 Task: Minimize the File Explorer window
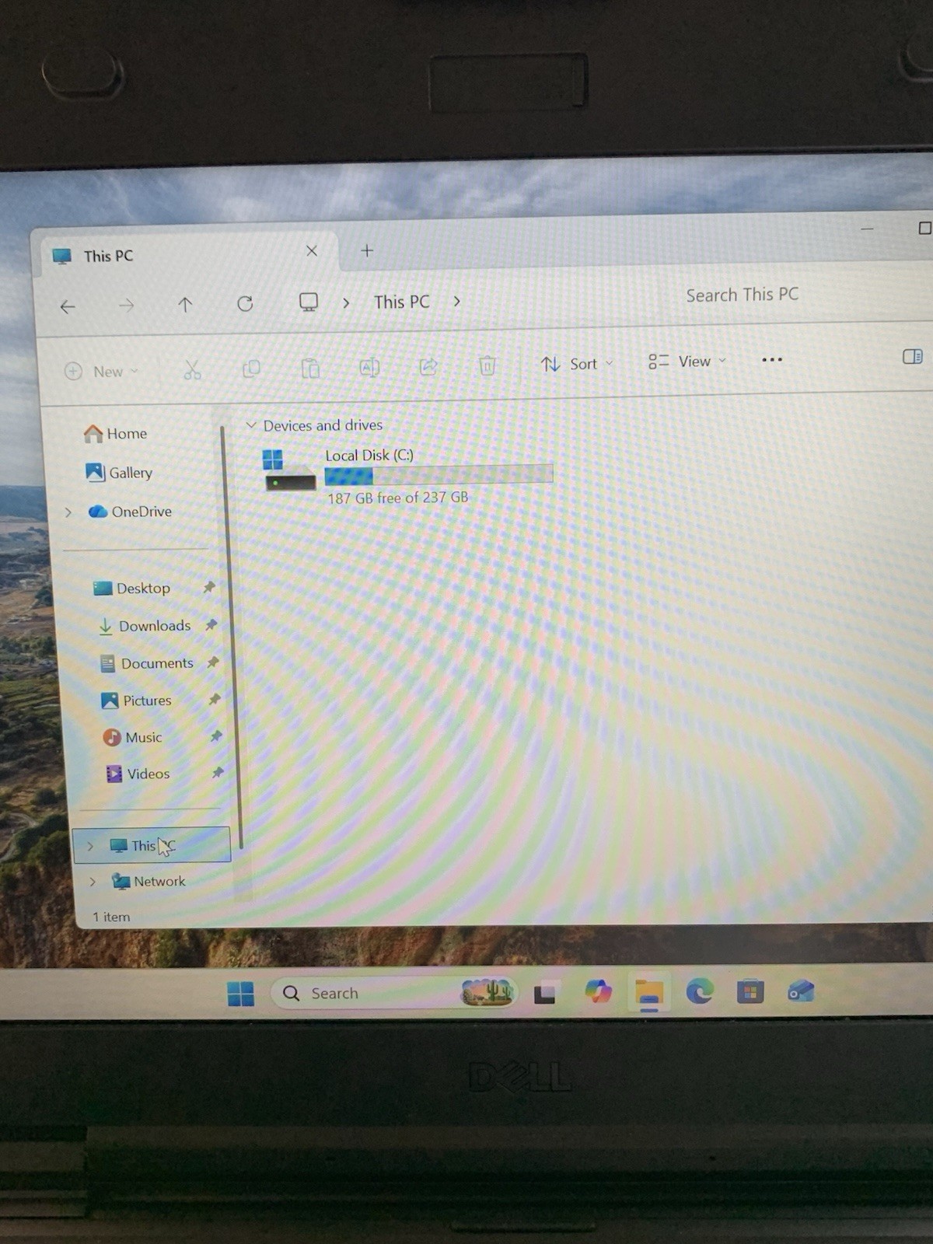click(867, 229)
